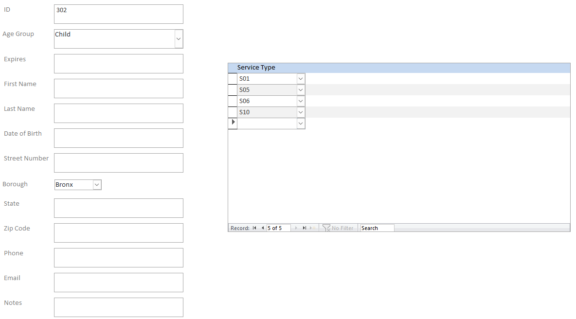The width and height of the screenshot is (576, 319).
Task: Click the S06 service type cell
Action: [x=267, y=101]
